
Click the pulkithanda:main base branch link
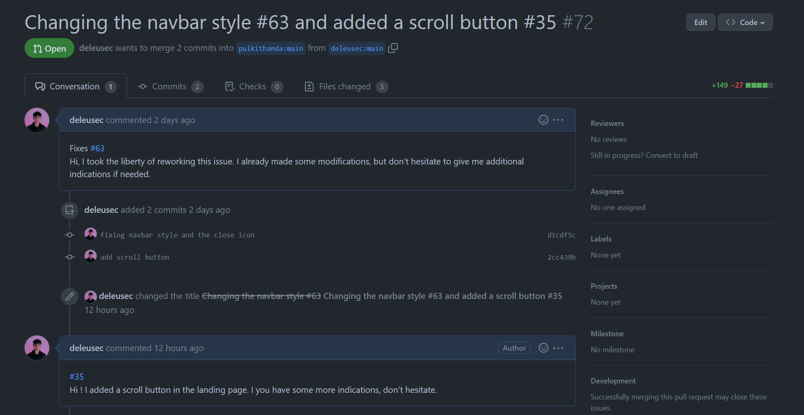pyautogui.click(x=271, y=48)
